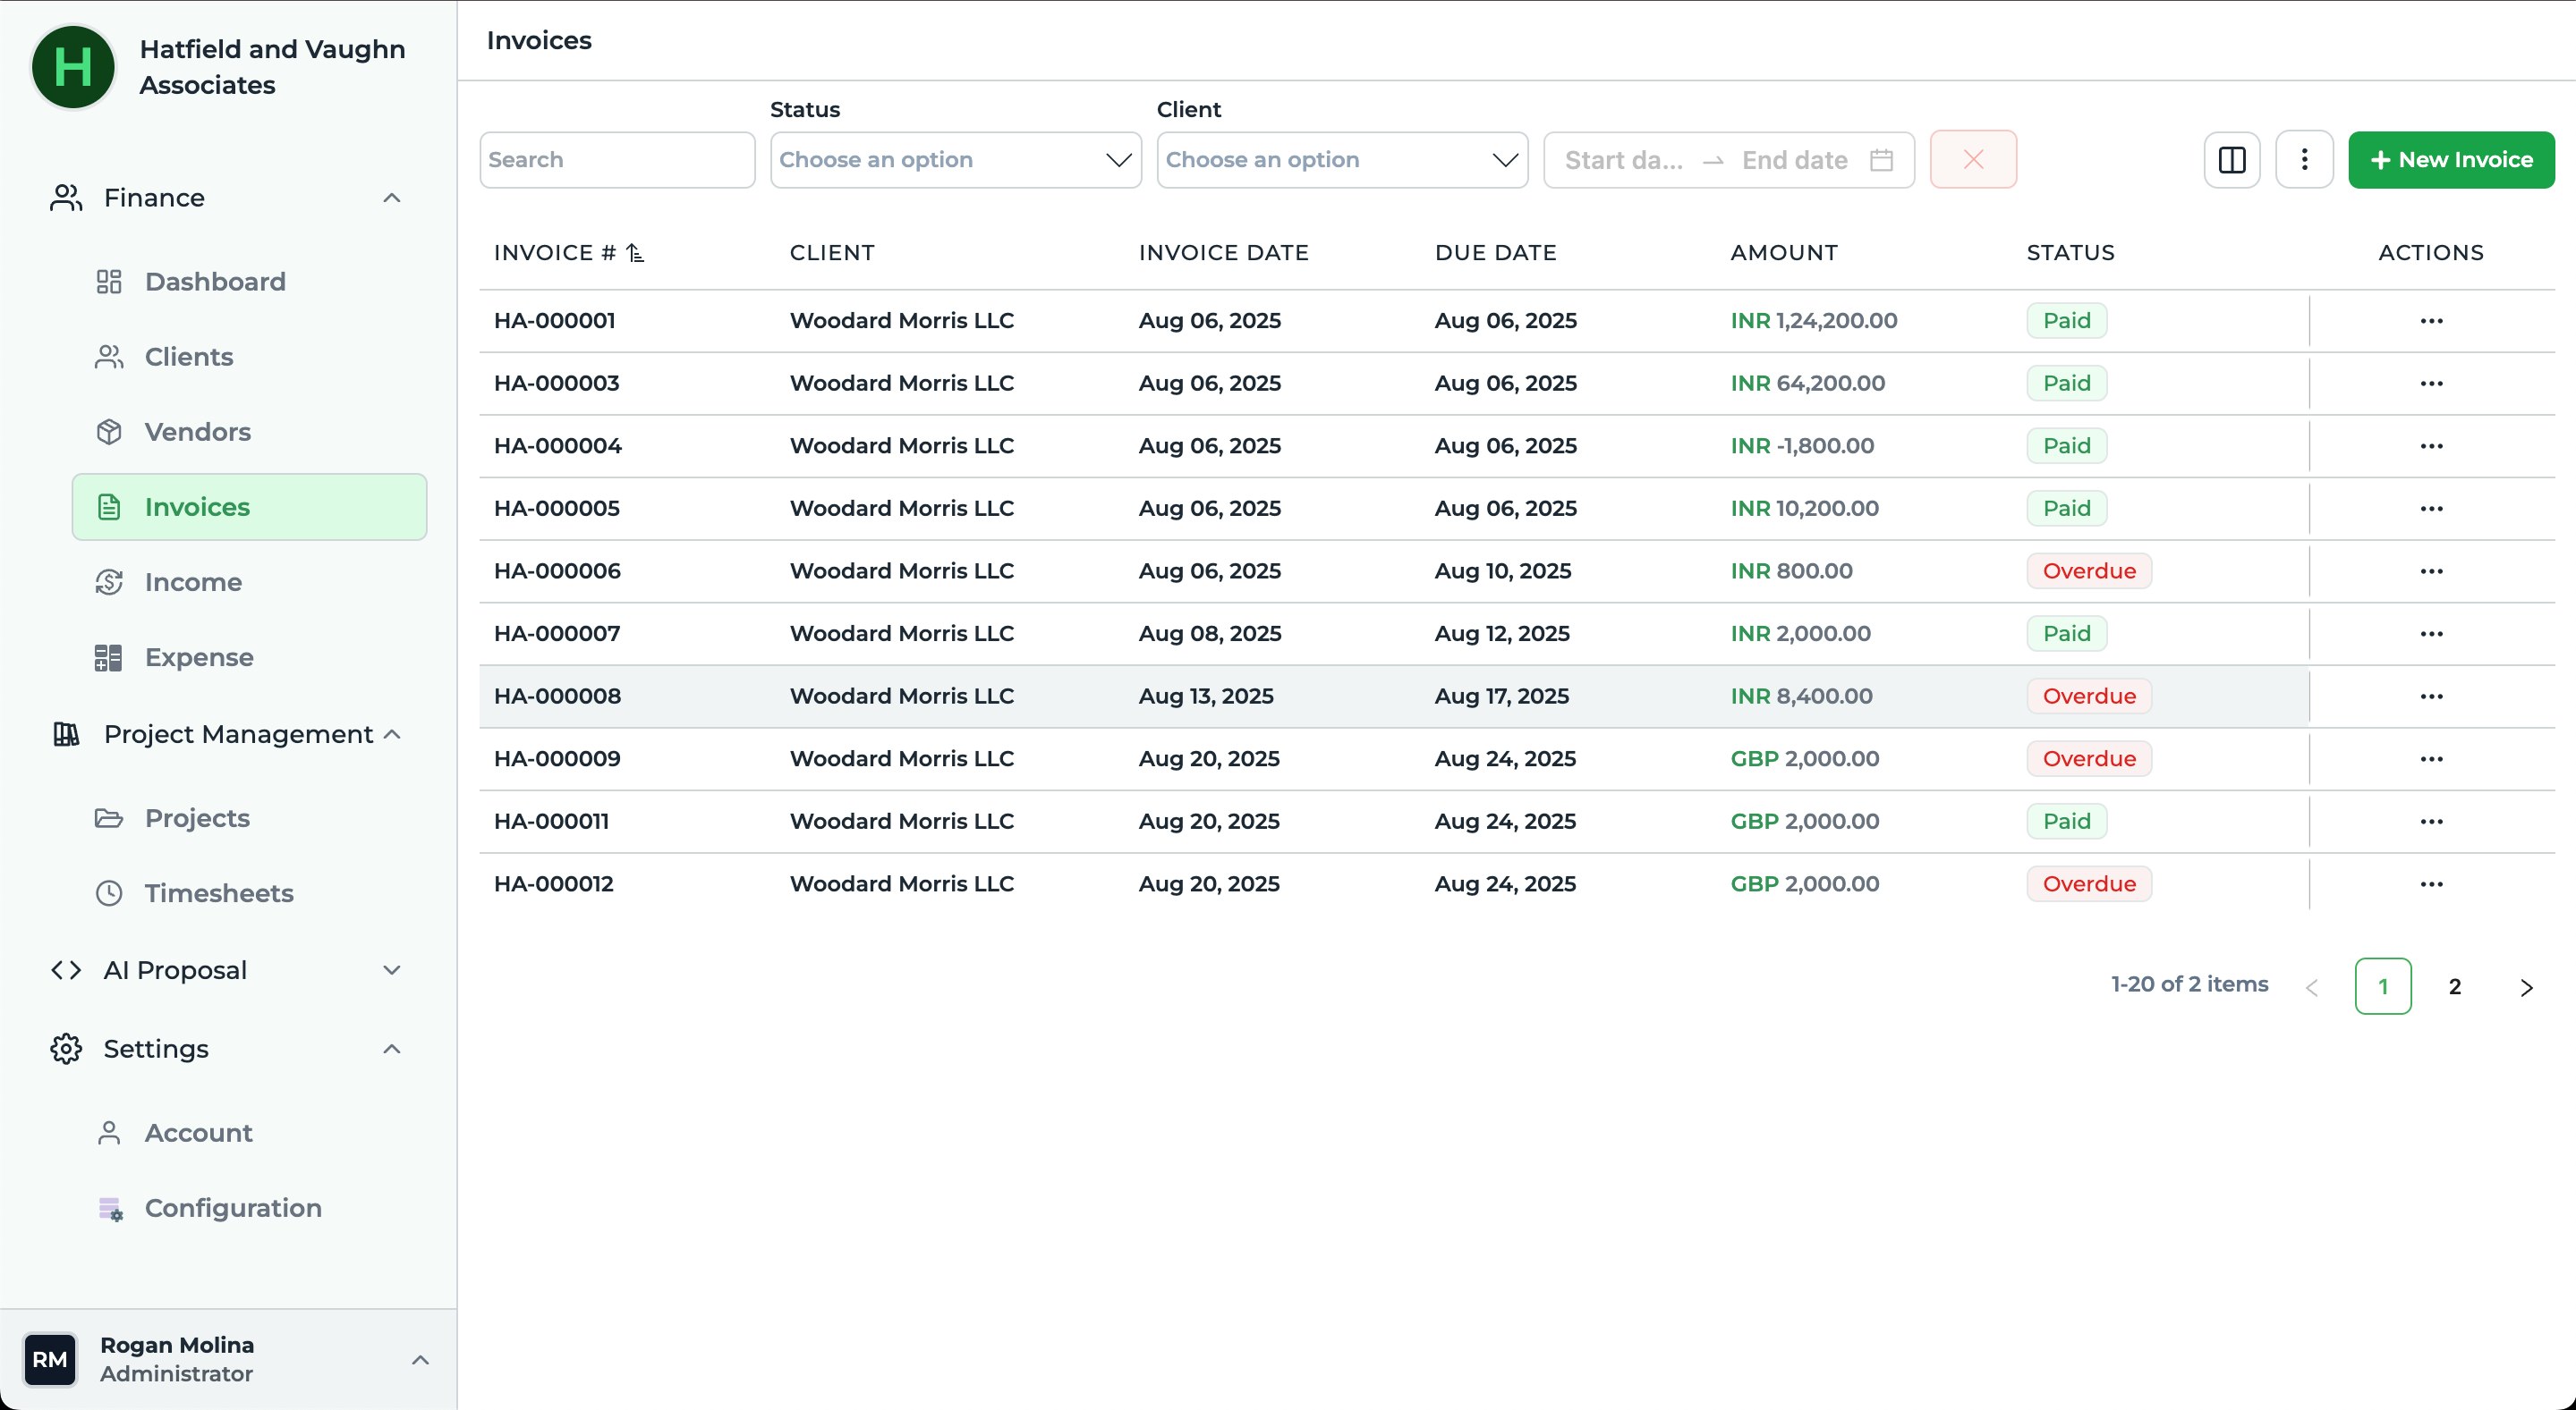Open actions menu for invoice HA-000011
This screenshot has width=2576, height=1410.
pos(2431,822)
